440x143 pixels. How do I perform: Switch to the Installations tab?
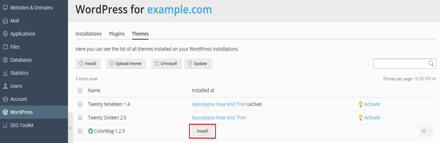[88, 34]
